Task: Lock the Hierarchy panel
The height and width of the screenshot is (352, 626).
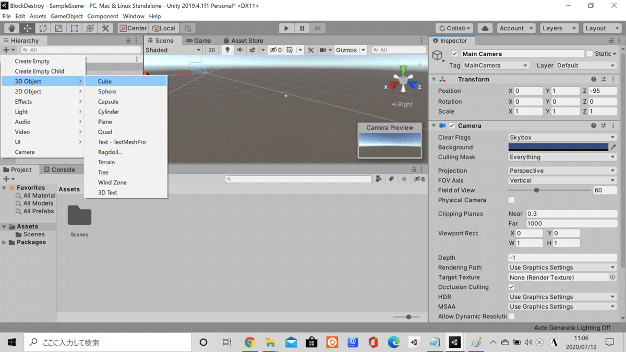Action: pos(129,40)
